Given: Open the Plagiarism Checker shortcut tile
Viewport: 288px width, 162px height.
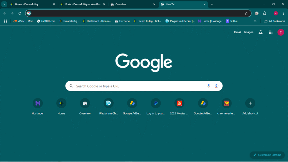Looking at the screenshot, I should click(x=109, y=103).
